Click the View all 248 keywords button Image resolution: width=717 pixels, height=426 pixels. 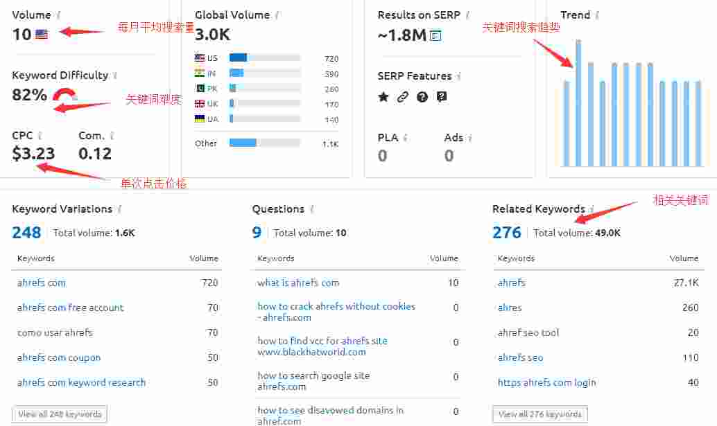point(60,414)
